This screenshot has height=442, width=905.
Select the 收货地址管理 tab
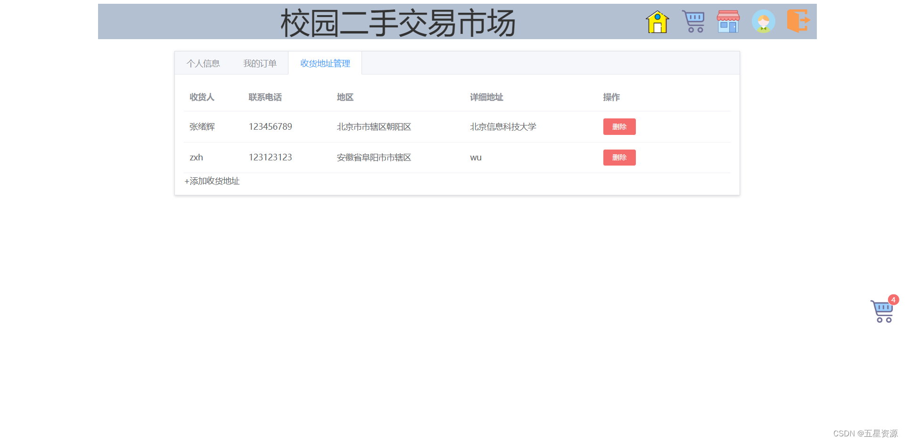[325, 63]
